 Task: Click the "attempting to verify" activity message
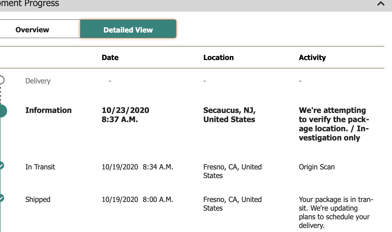click(x=334, y=124)
